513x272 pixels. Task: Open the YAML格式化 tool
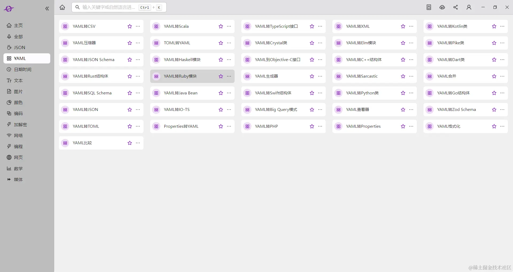pos(449,126)
